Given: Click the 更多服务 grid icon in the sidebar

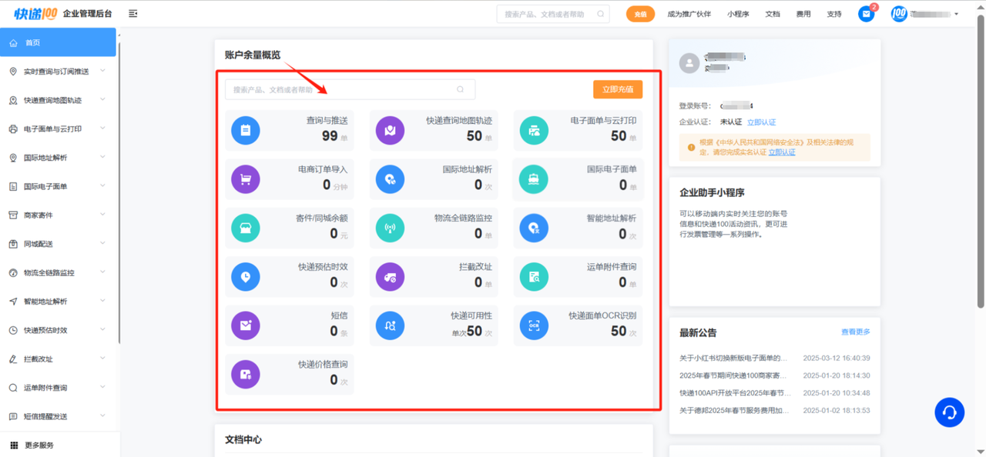Looking at the screenshot, I should point(14,445).
